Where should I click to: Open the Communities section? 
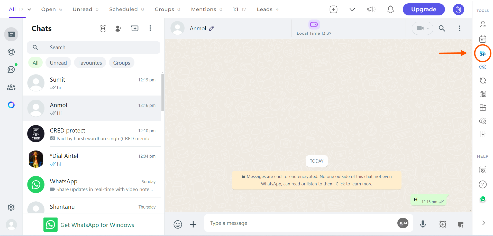pos(11,87)
